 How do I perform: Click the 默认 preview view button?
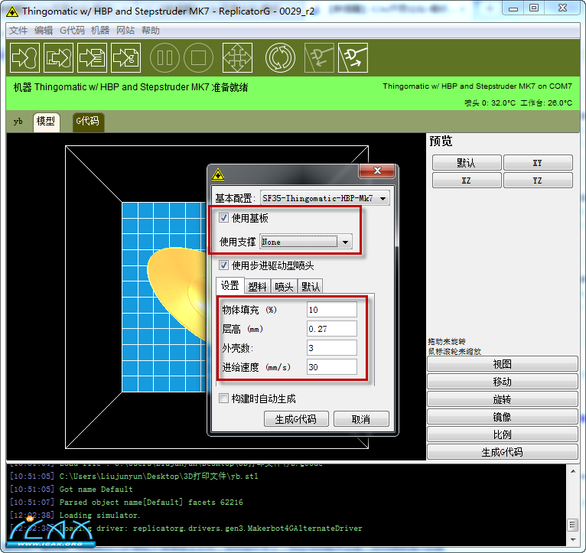[467, 163]
